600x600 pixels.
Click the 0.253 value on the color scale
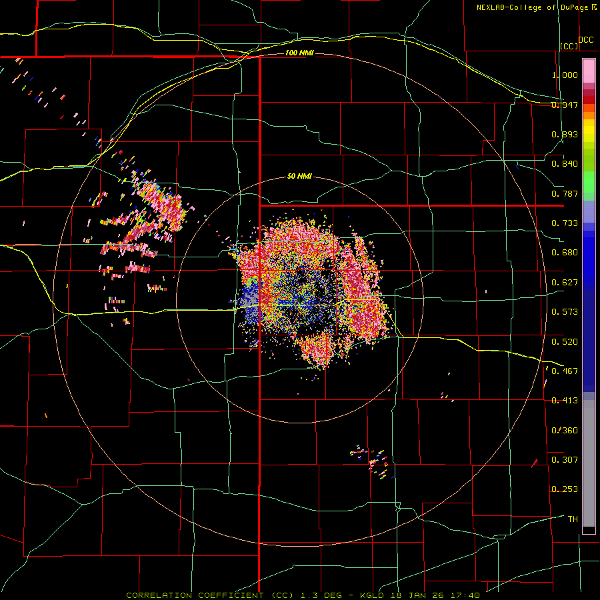pyautogui.click(x=565, y=489)
